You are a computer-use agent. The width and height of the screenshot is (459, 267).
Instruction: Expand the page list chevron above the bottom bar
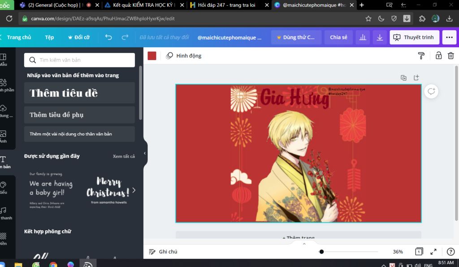pyautogui.click(x=304, y=244)
